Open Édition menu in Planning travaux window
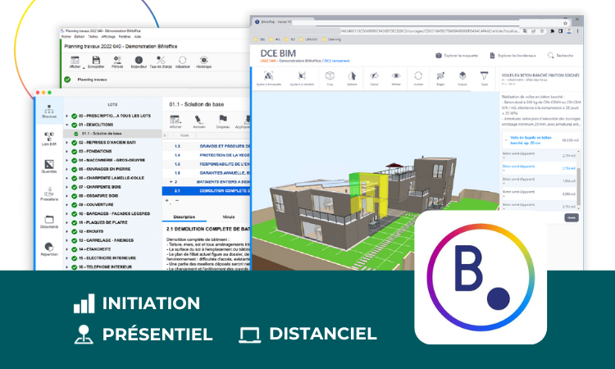Viewport: 615px width, 369px height. (x=80, y=37)
